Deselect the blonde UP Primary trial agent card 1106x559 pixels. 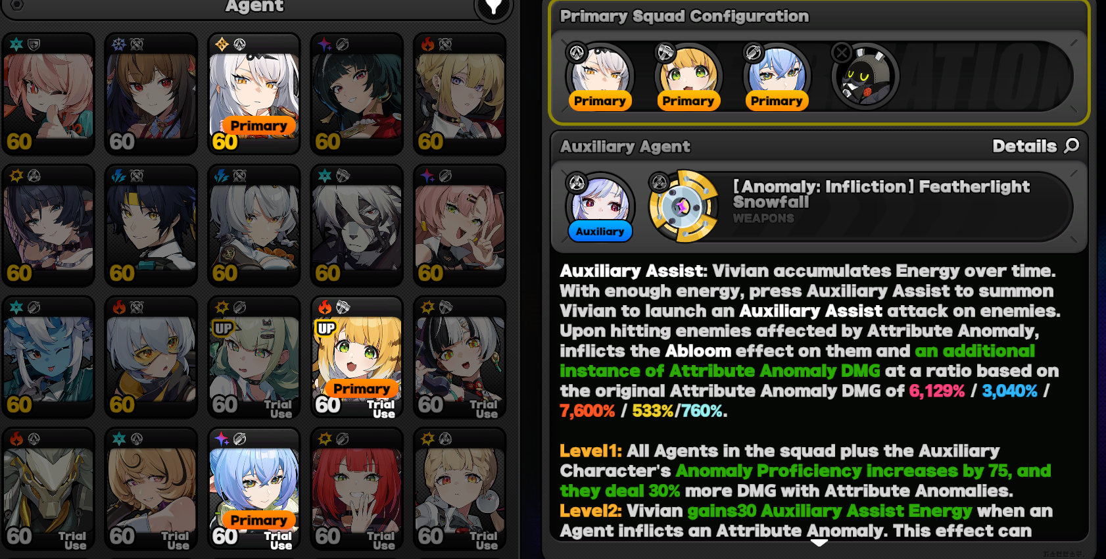pos(356,357)
